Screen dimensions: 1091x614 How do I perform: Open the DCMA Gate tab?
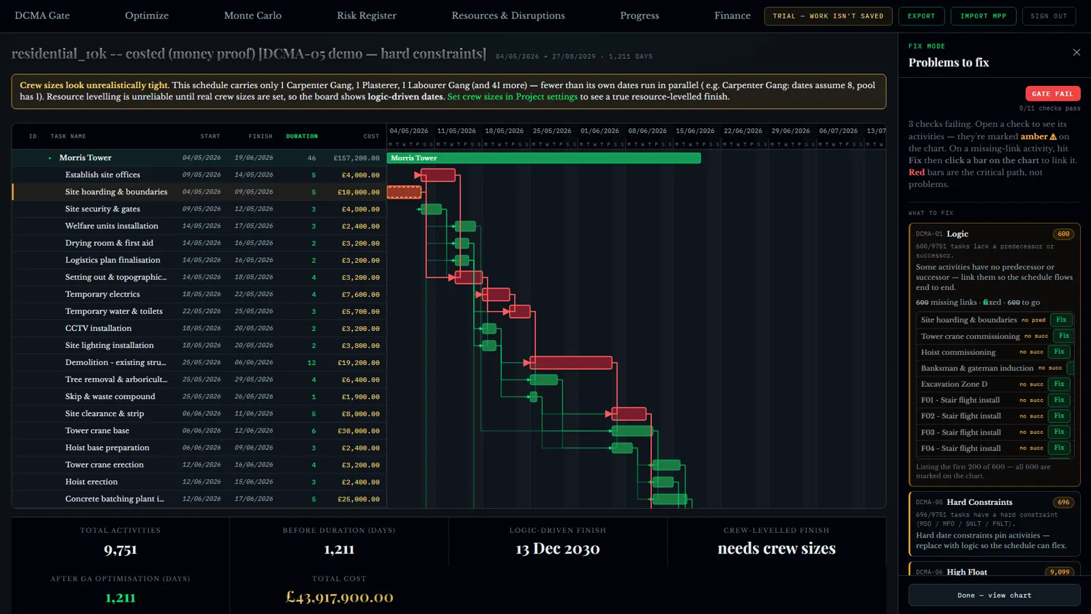click(x=42, y=16)
